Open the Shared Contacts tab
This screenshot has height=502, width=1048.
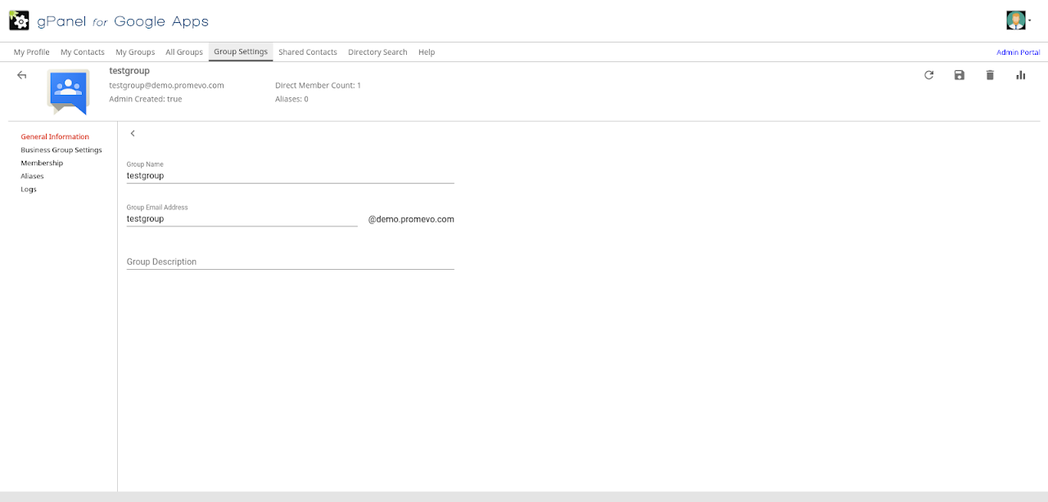pyautogui.click(x=308, y=52)
